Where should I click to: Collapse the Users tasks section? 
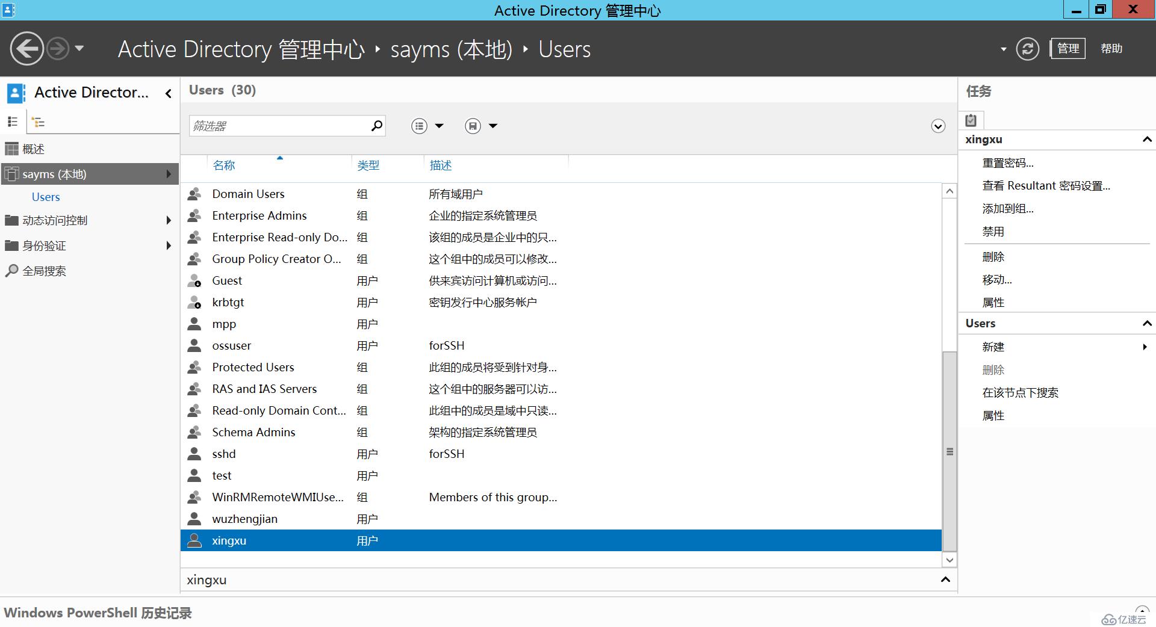(x=1147, y=323)
